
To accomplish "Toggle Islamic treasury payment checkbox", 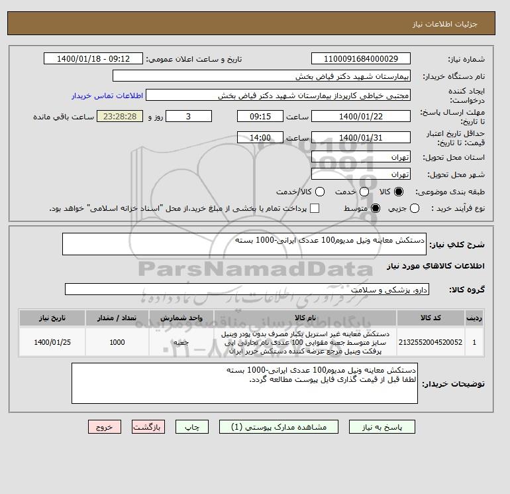I will [315, 208].
